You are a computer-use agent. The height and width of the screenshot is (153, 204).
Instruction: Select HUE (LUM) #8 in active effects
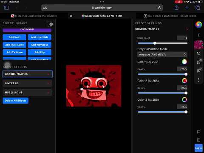pyautogui.click(x=28, y=93)
